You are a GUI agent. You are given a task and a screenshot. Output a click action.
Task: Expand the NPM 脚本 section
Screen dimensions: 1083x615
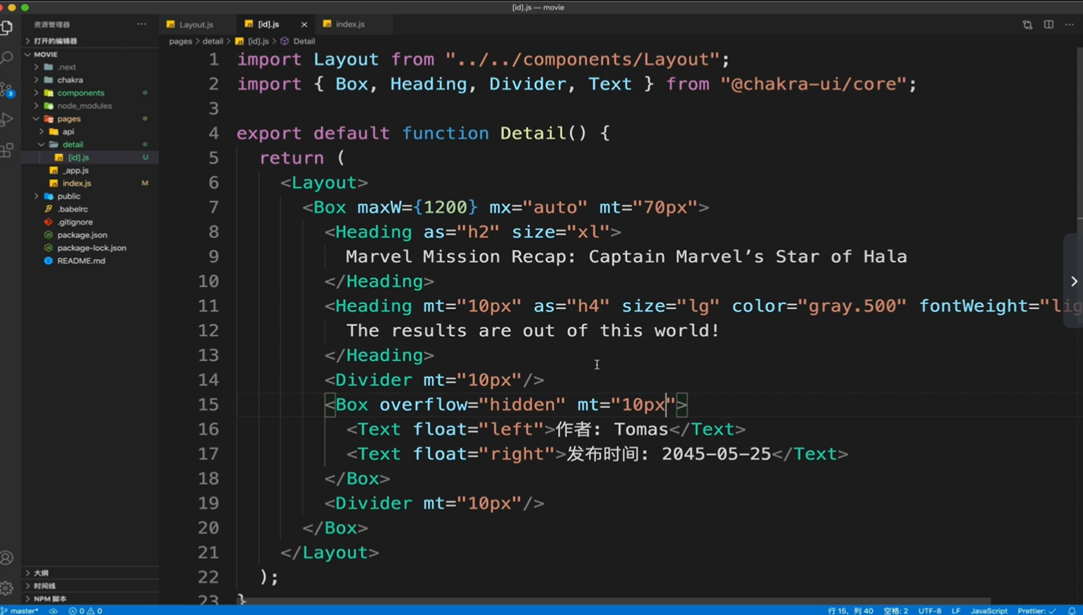coord(50,598)
